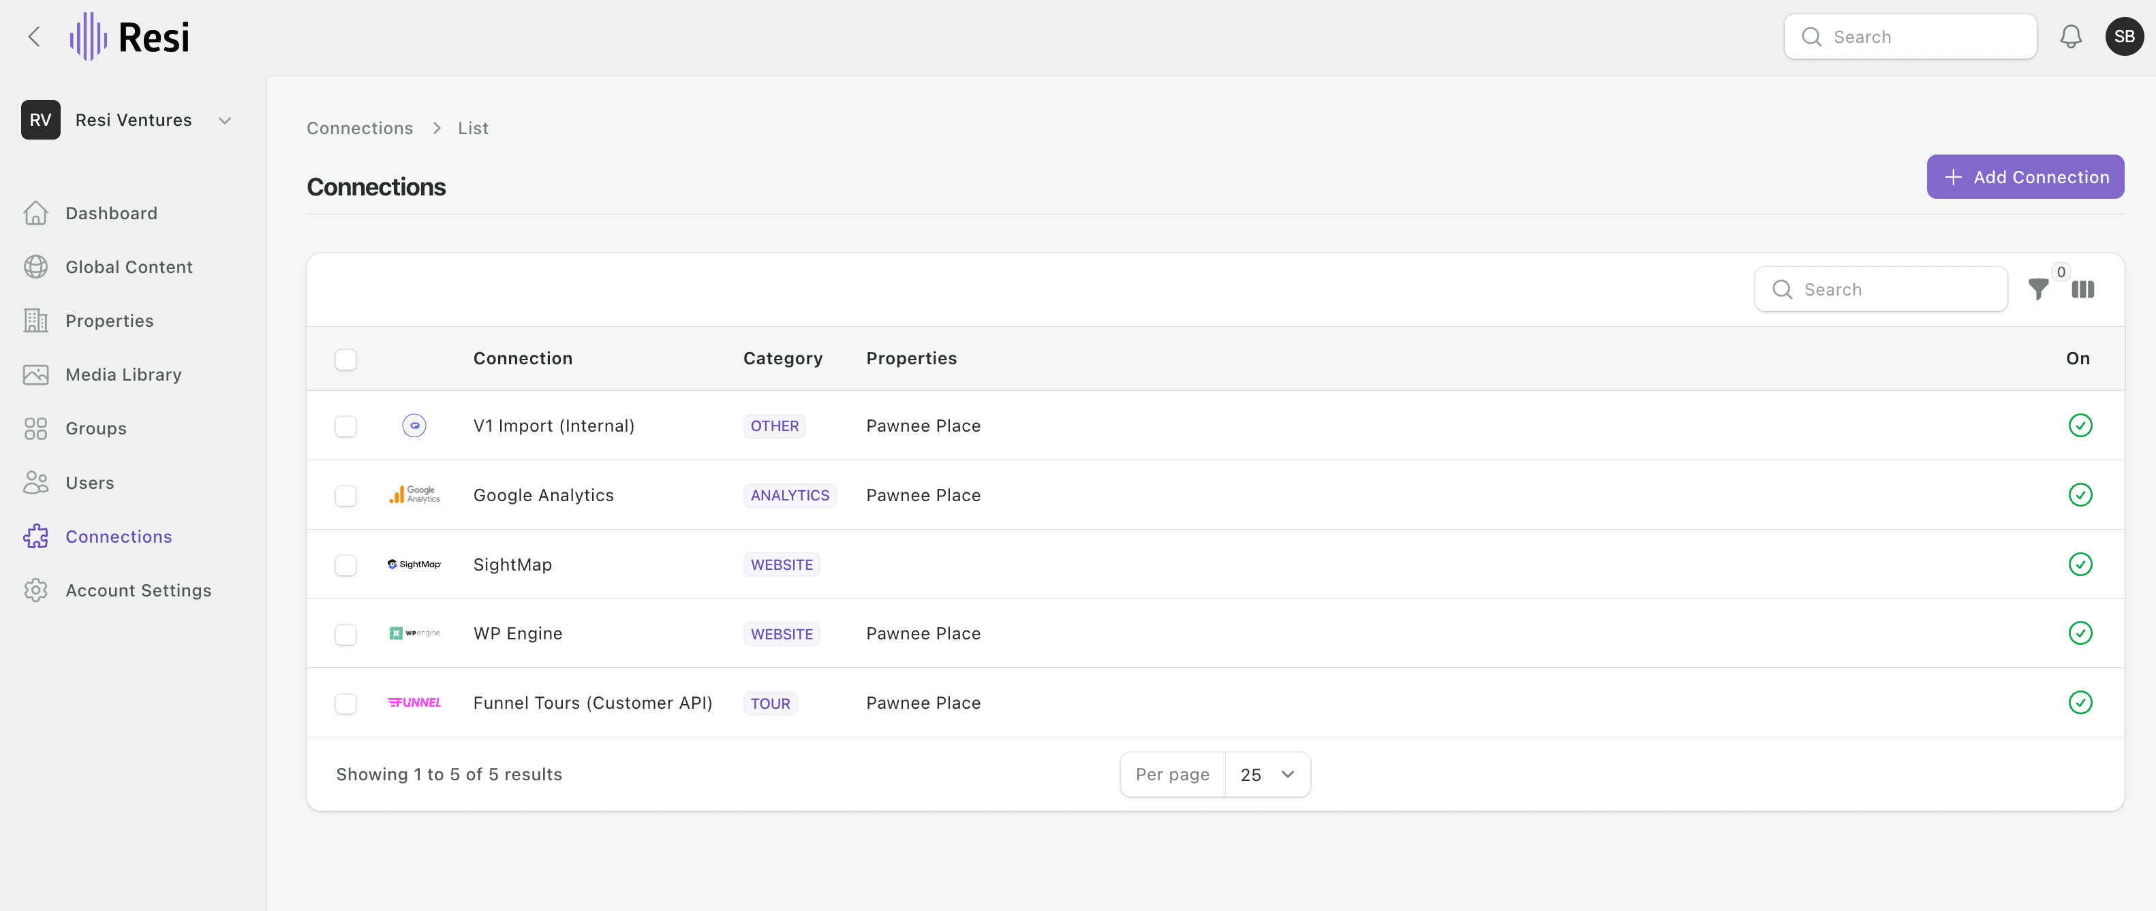Screen dimensions: 2156x911
Task: Click the SightMap logo
Action: [x=414, y=564]
